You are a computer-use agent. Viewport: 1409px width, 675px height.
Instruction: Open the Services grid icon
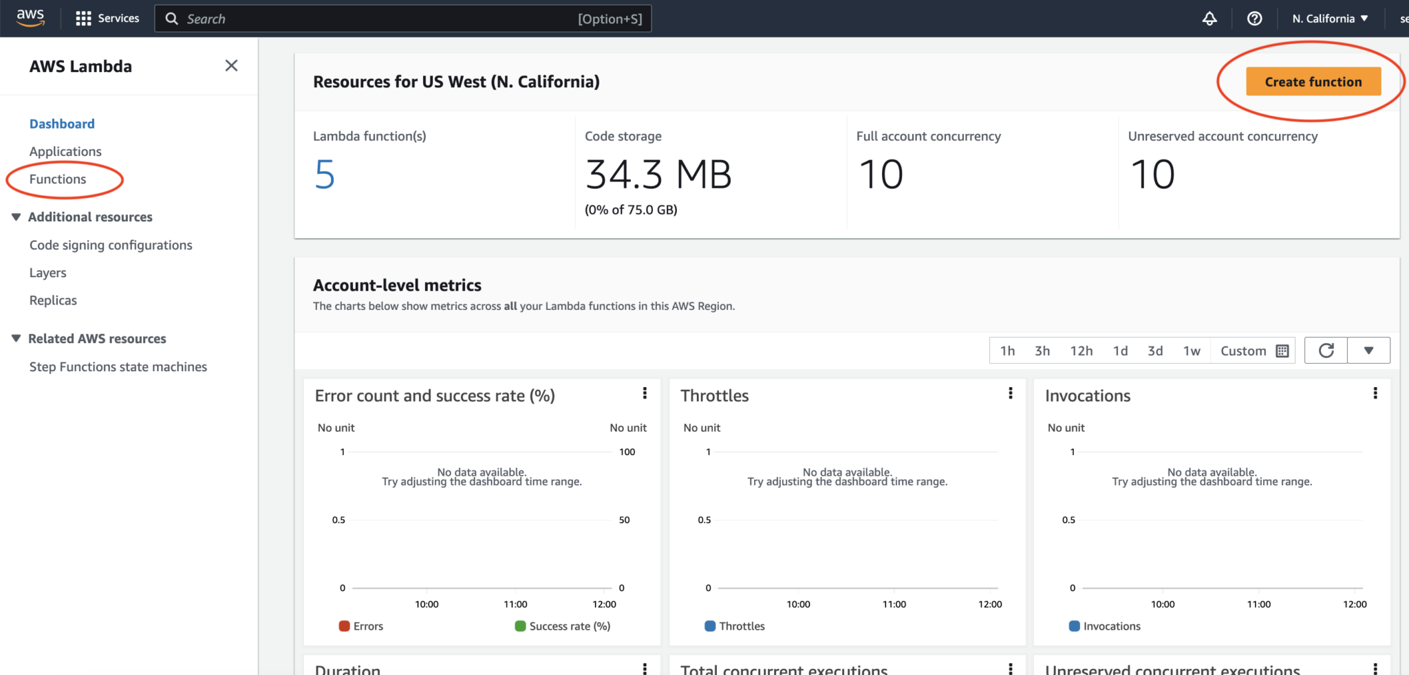pos(83,18)
